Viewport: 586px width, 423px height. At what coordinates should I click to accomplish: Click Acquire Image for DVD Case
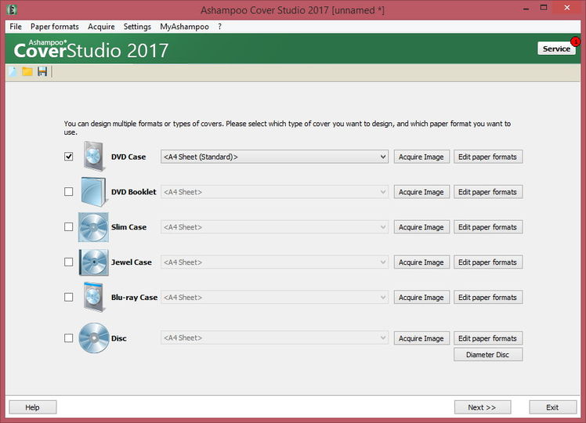coord(421,157)
